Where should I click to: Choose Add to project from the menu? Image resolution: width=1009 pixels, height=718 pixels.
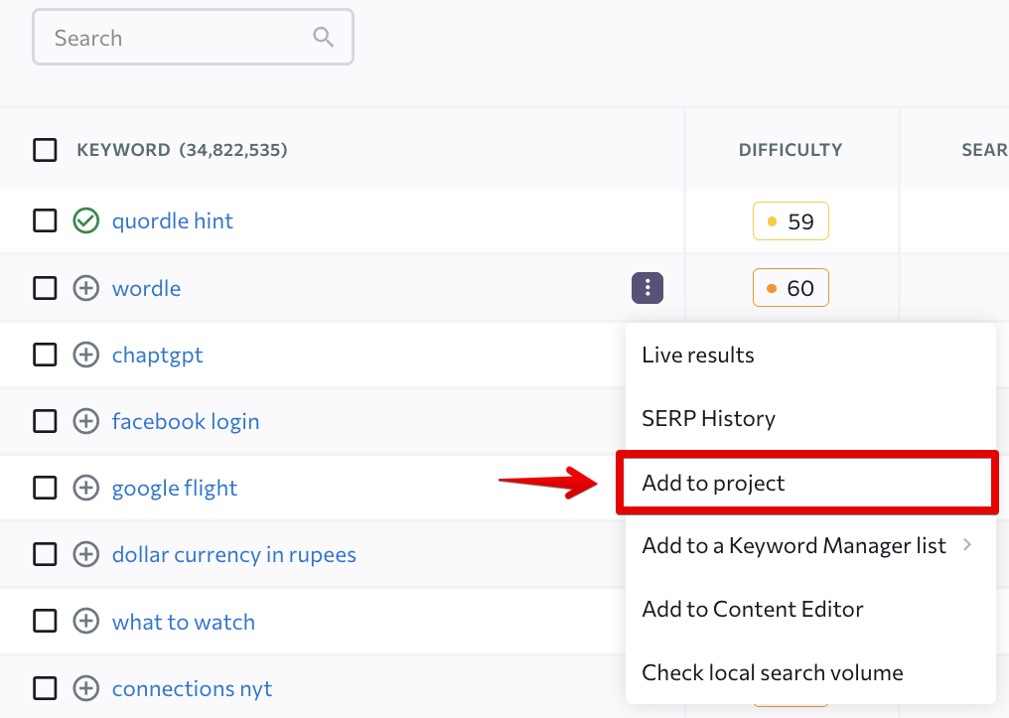tap(713, 483)
